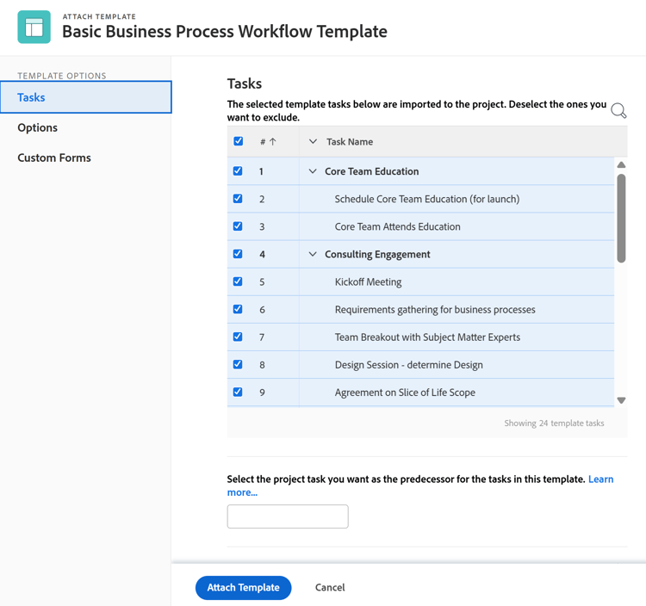This screenshot has width=646, height=606.
Task: Collapse all tasks via Task Name chevron
Action: click(x=313, y=142)
